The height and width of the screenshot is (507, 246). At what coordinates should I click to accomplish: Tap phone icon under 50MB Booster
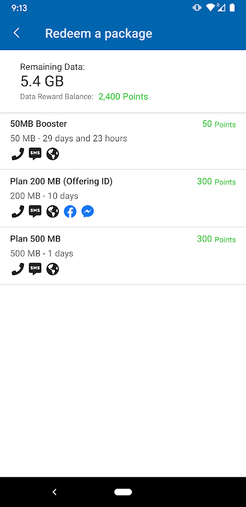(x=18, y=154)
